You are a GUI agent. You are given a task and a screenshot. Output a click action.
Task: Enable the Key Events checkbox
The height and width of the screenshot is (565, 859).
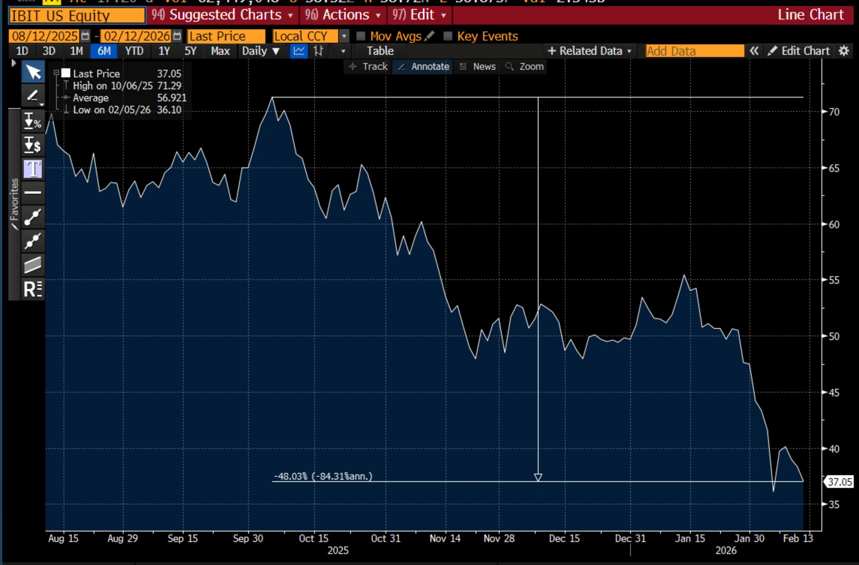coord(448,36)
